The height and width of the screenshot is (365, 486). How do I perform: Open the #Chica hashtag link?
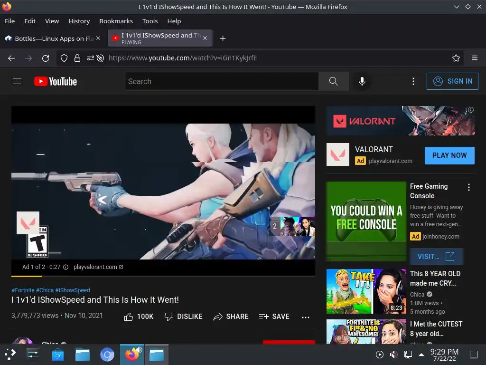(x=45, y=290)
